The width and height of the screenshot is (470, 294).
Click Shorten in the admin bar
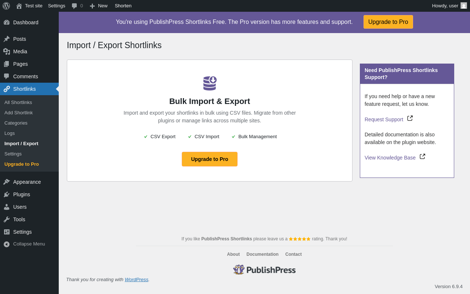(123, 6)
